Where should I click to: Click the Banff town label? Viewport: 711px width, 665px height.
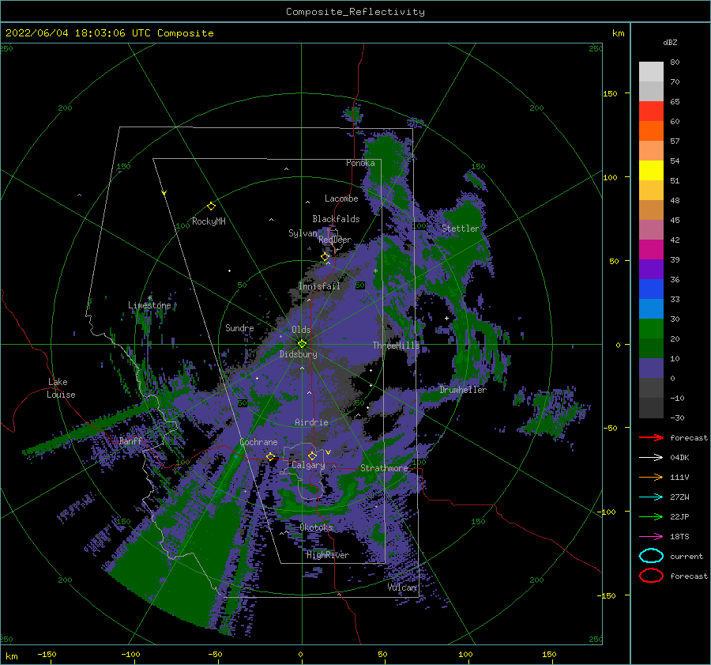pyautogui.click(x=130, y=440)
